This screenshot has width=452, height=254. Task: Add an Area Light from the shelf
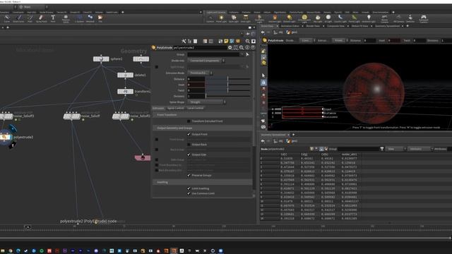tap(246, 19)
